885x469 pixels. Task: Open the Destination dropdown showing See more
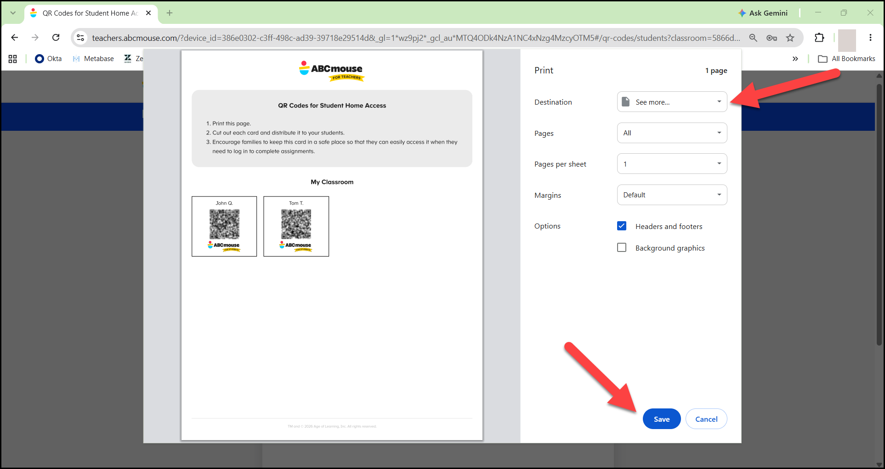(672, 102)
